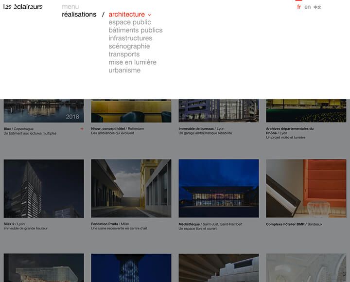This screenshot has width=350, height=282.
Task: View Médiathèque Saint-Just project thumbnail
Action: tap(219, 188)
